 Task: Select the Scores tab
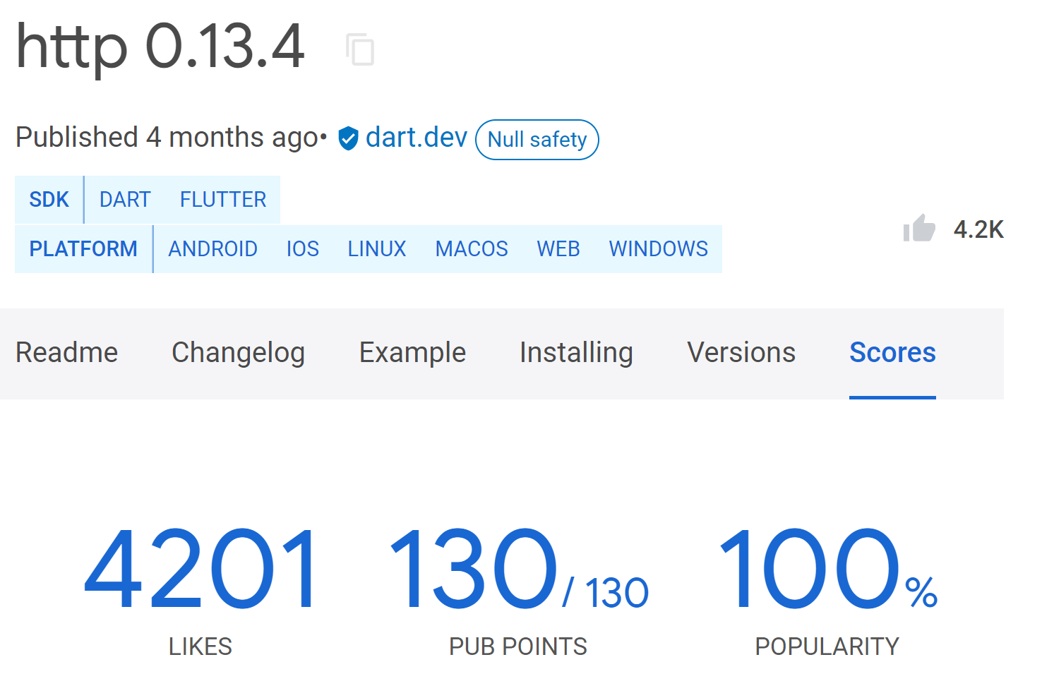(892, 353)
